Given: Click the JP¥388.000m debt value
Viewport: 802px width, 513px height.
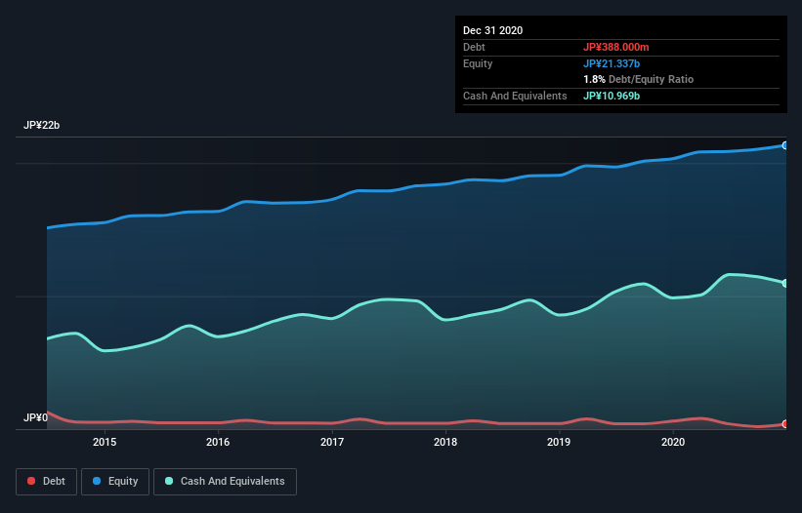Looking at the screenshot, I should click(615, 47).
